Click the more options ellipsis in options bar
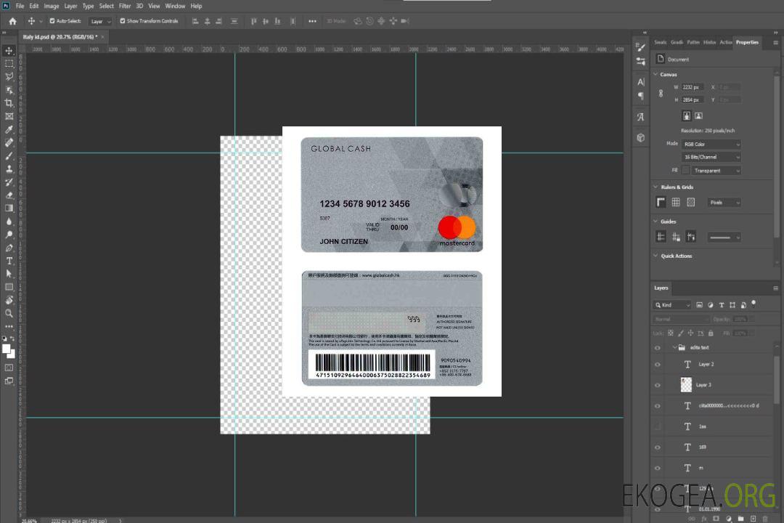The width and height of the screenshot is (784, 523). (x=312, y=21)
